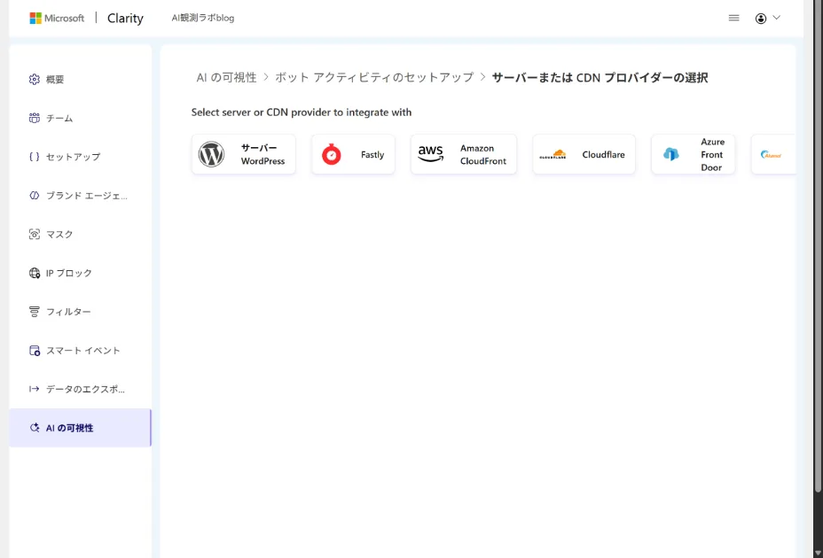Choose the Fastly CDN provider
The height and width of the screenshot is (558, 823).
click(x=353, y=153)
